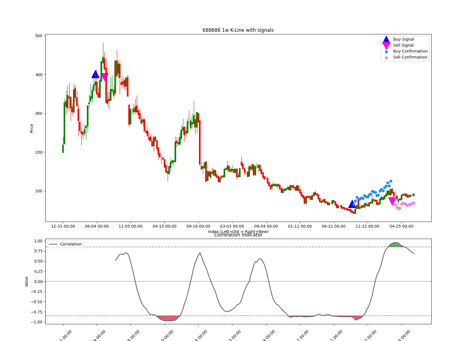Click the blue dot icon beside Buy Confirmation
The width and height of the screenshot is (454, 341).
point(386,52)
